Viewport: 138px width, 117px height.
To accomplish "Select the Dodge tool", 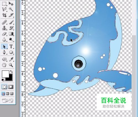I will (11, 40).
